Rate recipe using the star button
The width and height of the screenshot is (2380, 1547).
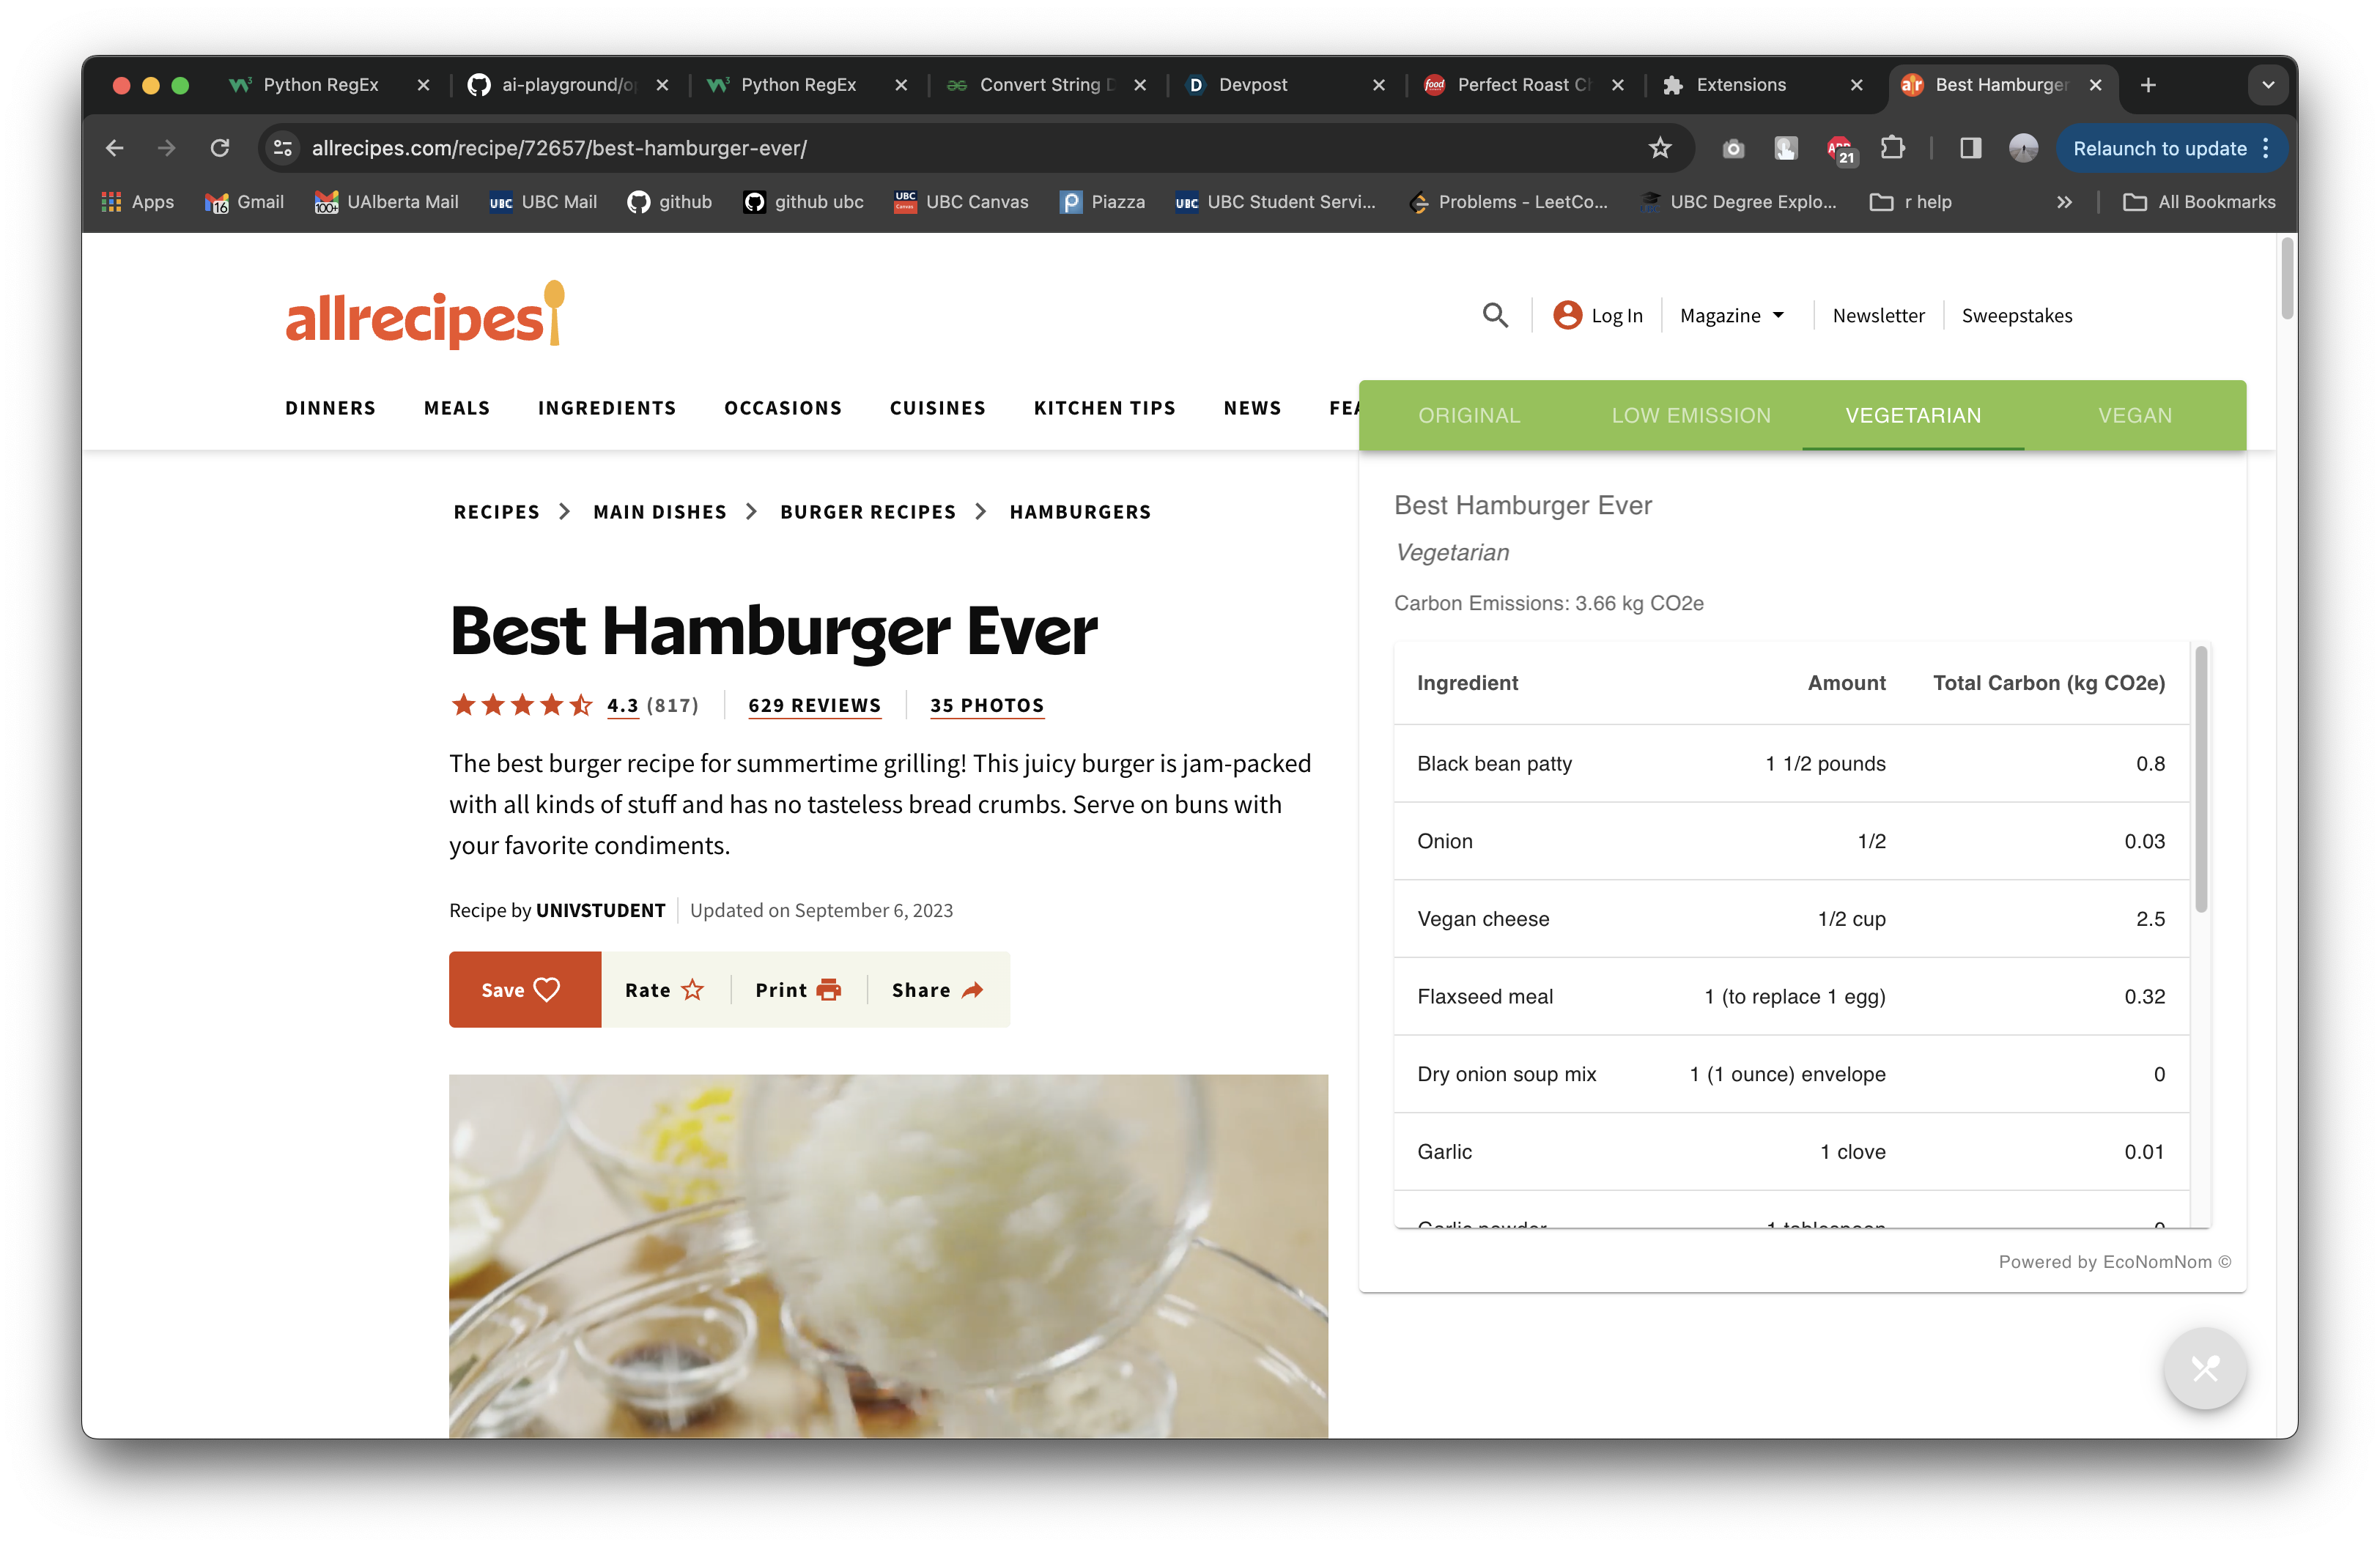coord(665,990)
